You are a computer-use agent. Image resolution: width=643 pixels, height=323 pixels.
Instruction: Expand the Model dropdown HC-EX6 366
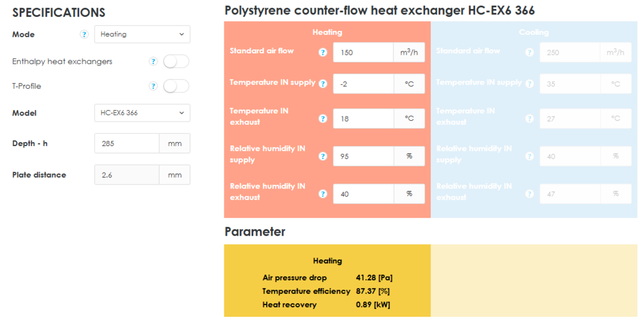(142, 113)
